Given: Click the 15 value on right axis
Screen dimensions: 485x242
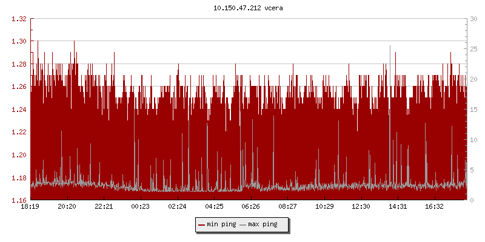Looking at the screenshot, I should click(x=473, y=110).
